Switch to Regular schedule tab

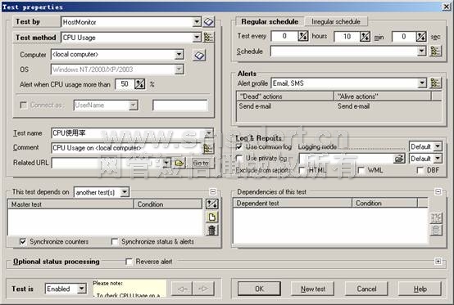[x=270, y=21]
